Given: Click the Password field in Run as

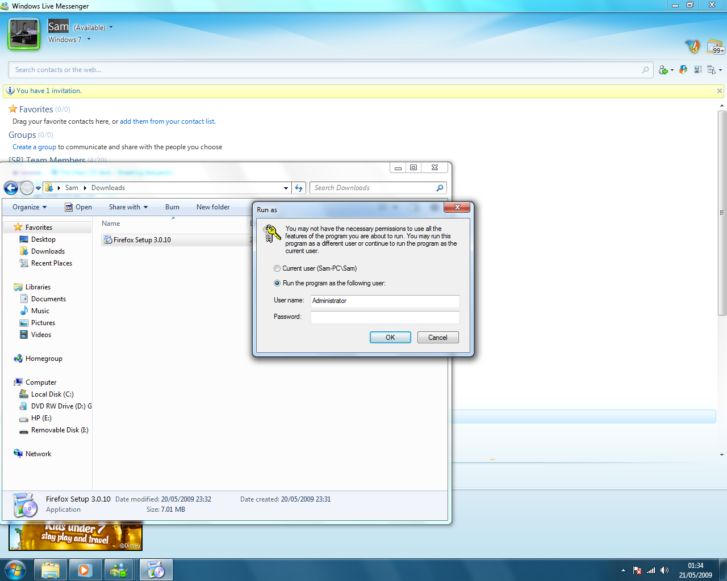Looking at the screenshot, I should (x=385, y=317).
